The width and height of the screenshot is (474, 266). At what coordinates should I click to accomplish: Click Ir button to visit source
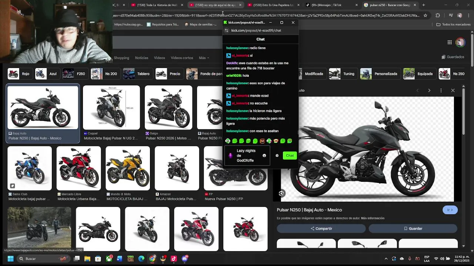click(x=450, y=210)
